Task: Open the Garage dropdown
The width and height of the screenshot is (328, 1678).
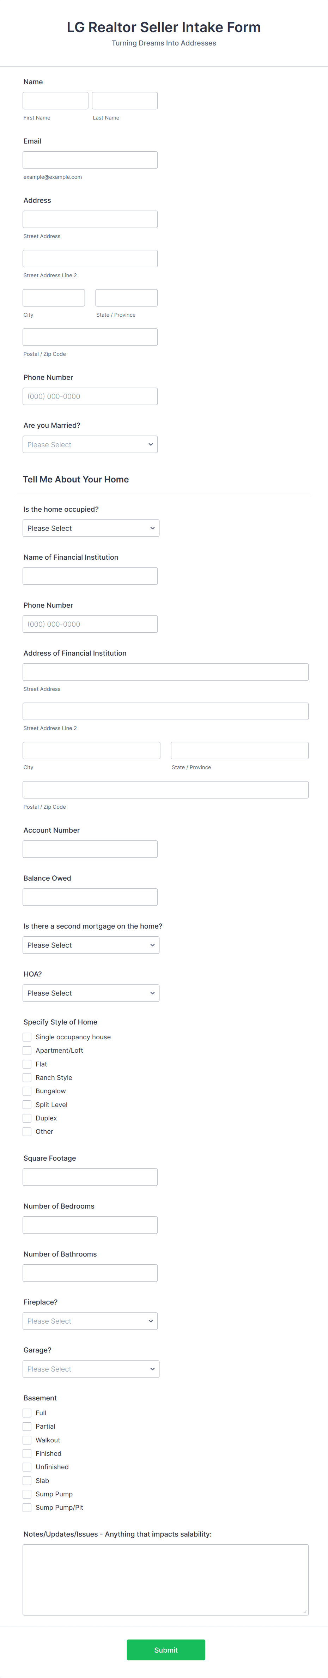Action: pyautogui.click(x=90, y=1369)
